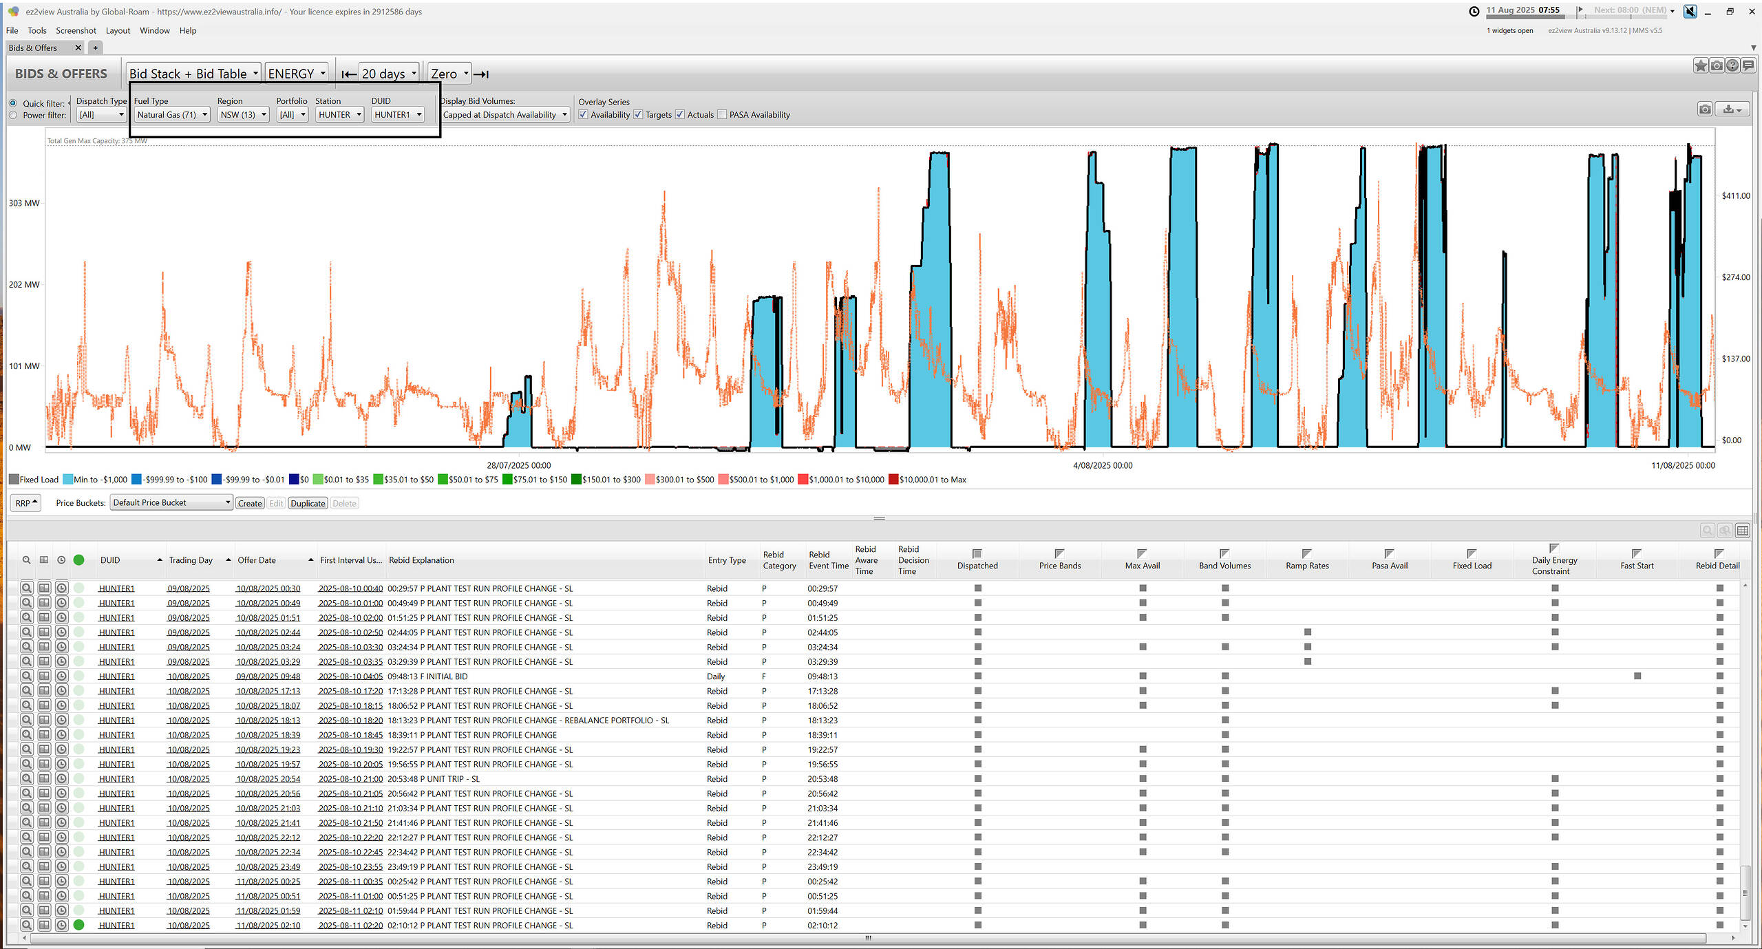This screenshot has width=1762, height=949.
Task: Click the chart snapshot camera icon above the chart
Action: click(1705, 109)
